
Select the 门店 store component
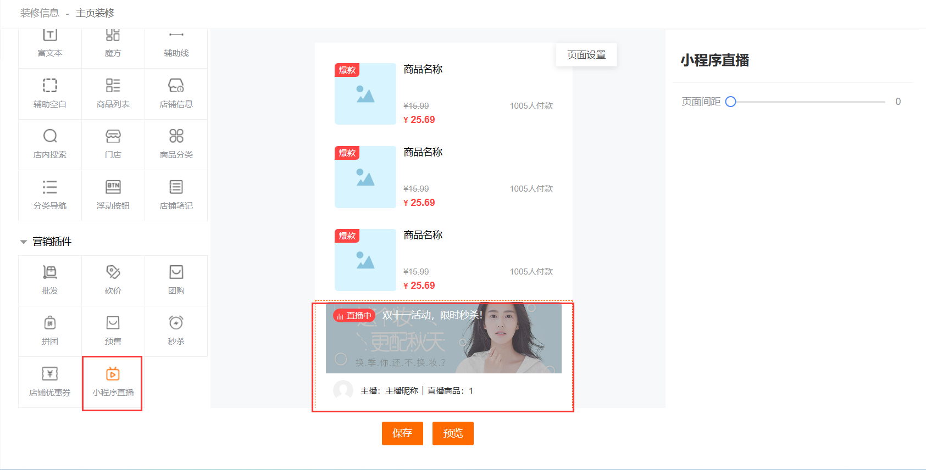click(x=113, y=144)
